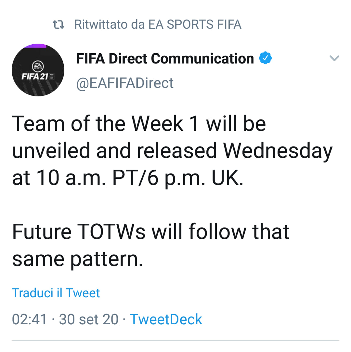351x352 pixels.
Task: Click the word 'unveiled' in tweet body
Action: click(x=51, y=150)
